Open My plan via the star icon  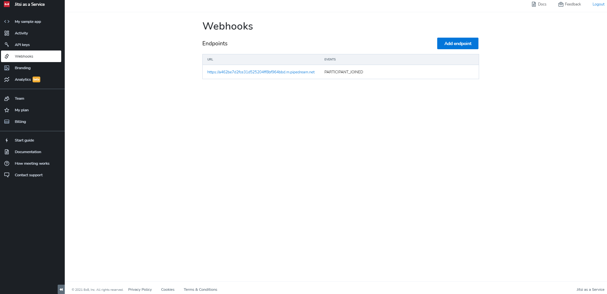click(x=7, y=110)
